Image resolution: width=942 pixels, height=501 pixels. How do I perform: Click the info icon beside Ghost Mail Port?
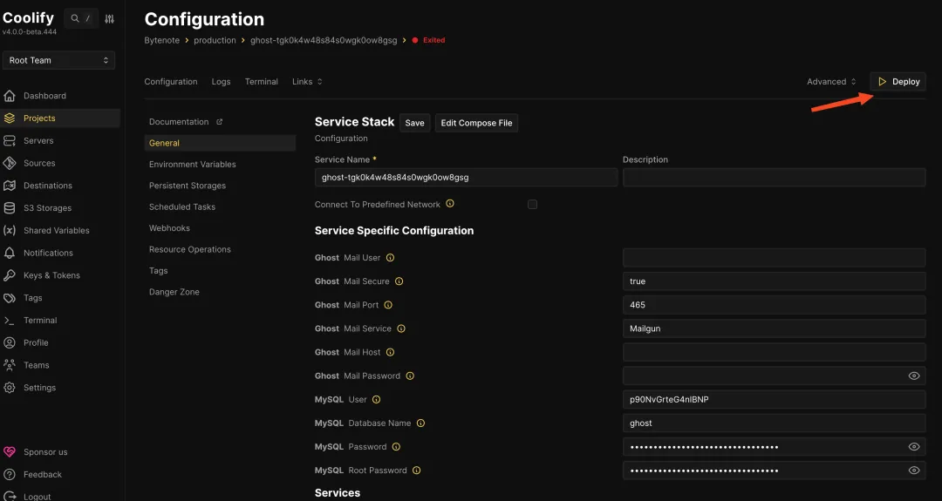pos(388,305)
